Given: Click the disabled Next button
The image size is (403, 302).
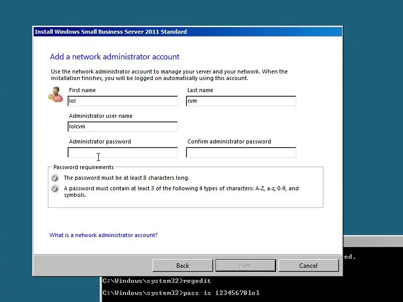Looking at the screenshot, I should (245, 266).
